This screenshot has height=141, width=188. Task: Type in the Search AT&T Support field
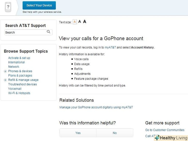tap(25, 32)
